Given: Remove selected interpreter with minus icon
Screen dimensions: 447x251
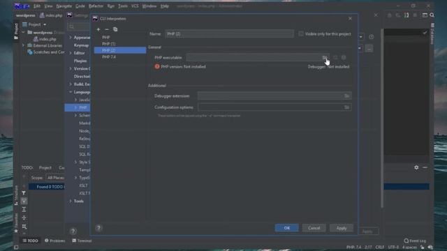Looking at the screenshot, I should point(107,29).
